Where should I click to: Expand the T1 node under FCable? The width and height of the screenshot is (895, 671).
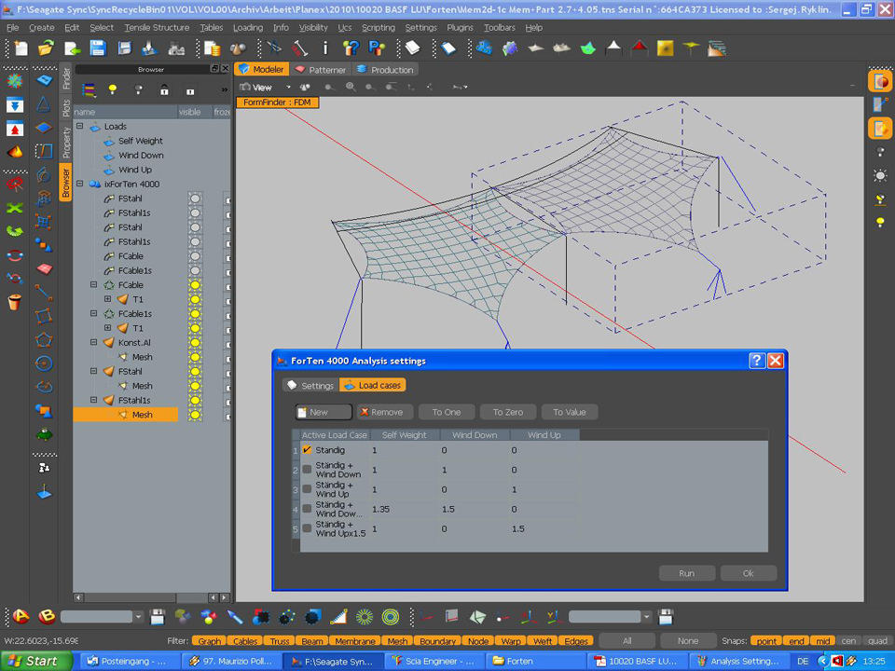coord(107,299)
